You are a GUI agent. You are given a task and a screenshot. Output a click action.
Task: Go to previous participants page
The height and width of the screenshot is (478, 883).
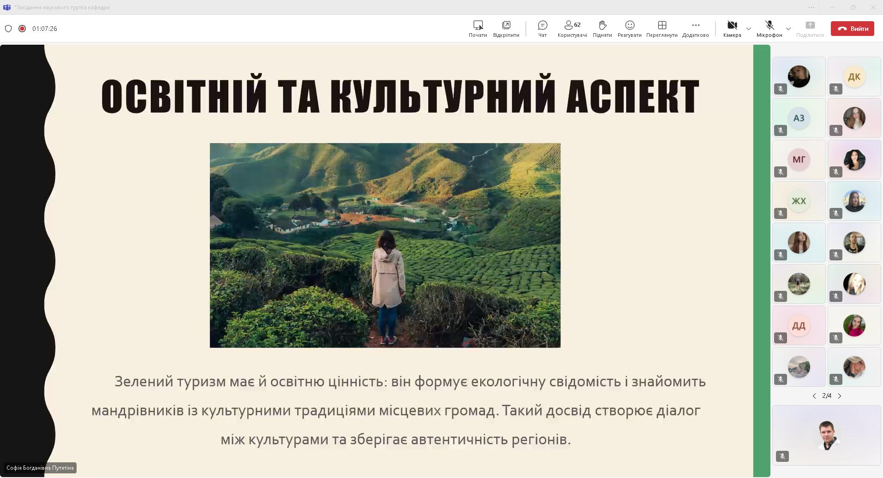(814, 396)
